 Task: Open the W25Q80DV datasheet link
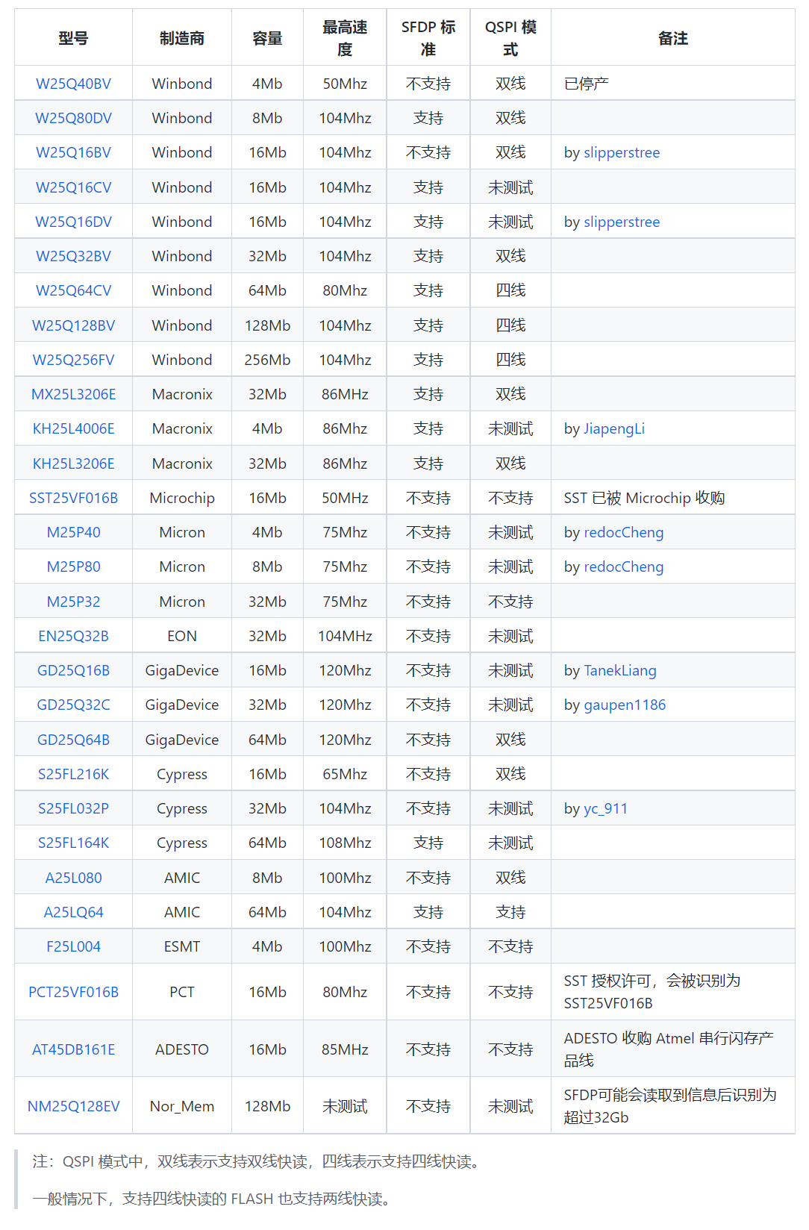pos(73,118)
